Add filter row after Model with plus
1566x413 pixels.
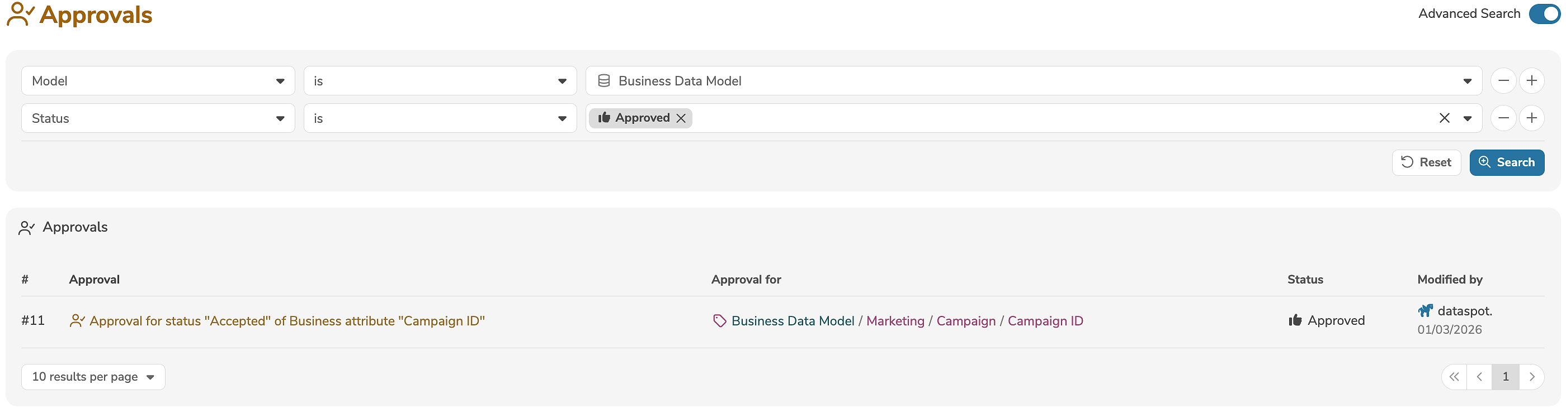point(1531,81)
